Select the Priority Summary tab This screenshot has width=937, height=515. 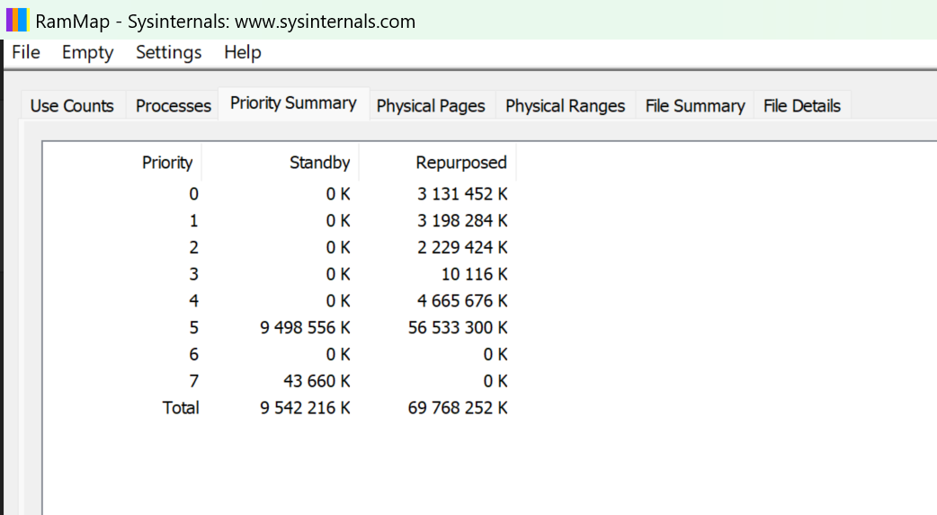[293, 103]
